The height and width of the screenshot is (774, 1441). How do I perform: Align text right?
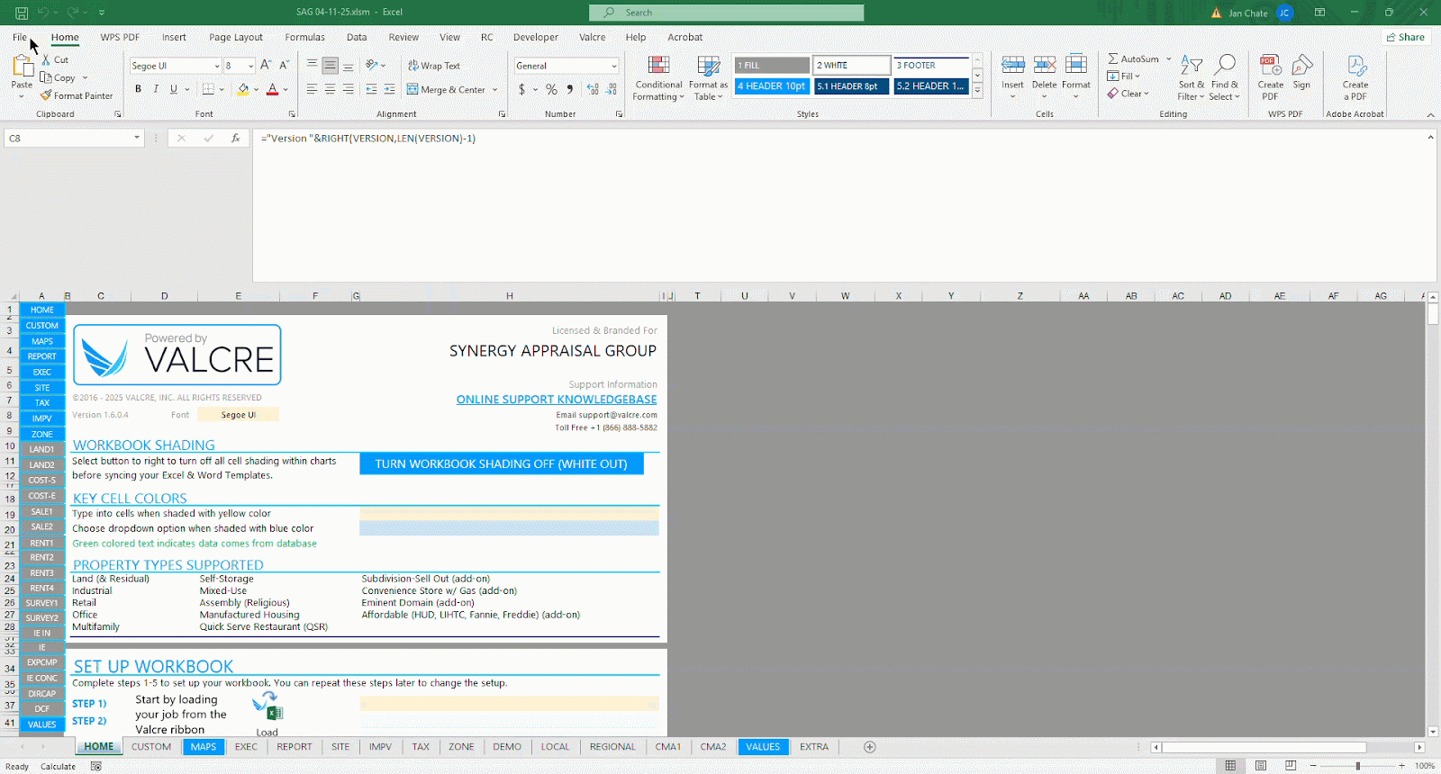click(348, 89)
